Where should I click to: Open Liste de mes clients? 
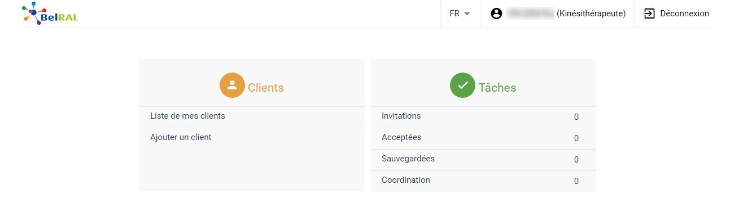pos(252,117)
